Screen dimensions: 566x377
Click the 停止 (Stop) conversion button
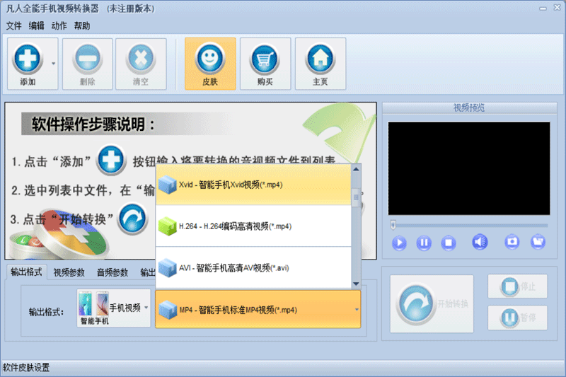coord(518,286)
